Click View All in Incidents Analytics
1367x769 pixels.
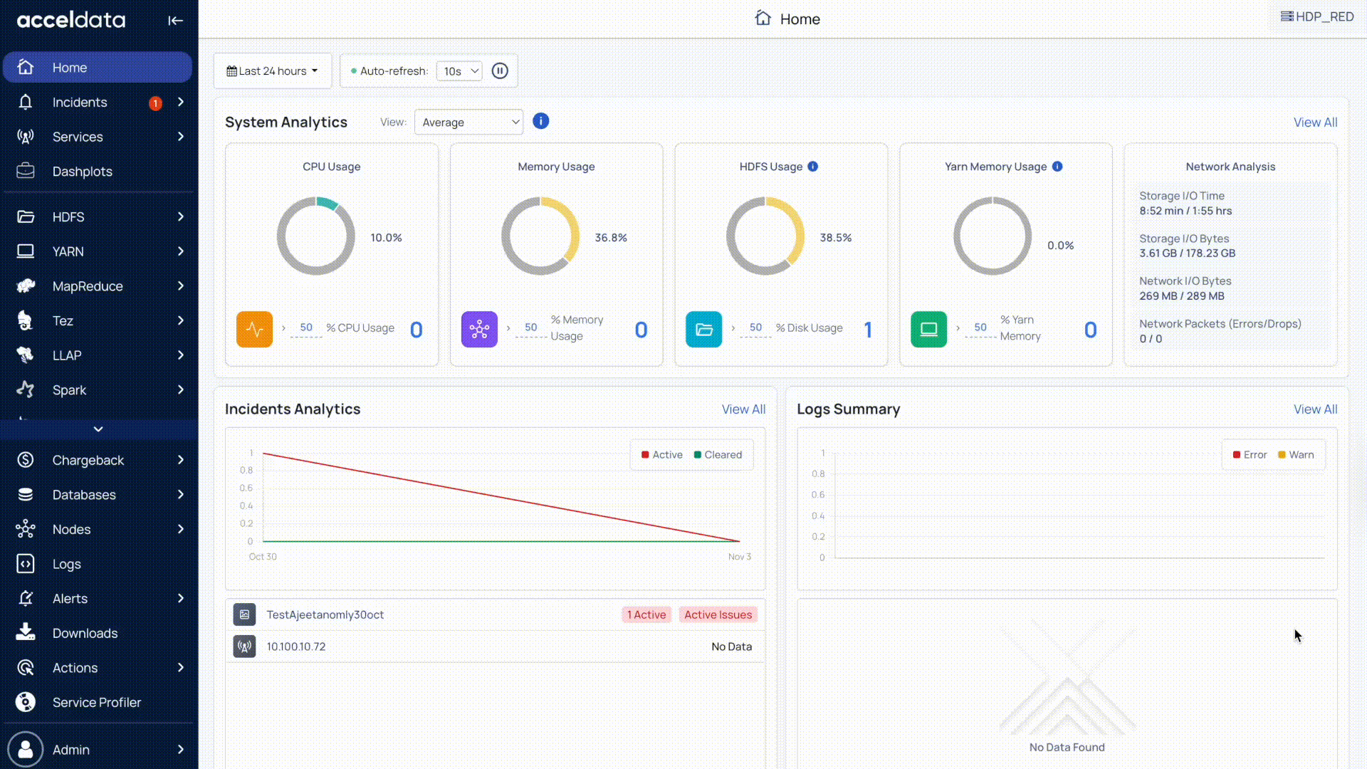[x=743, y=409]
